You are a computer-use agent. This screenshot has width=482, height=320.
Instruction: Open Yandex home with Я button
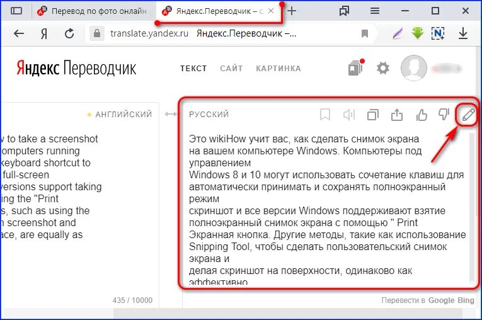pos(44,33)
